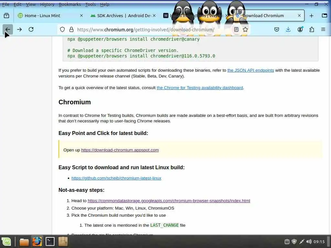331x248 pixels.
Task: Reload the current page
Action: click(x=31, y=29)
